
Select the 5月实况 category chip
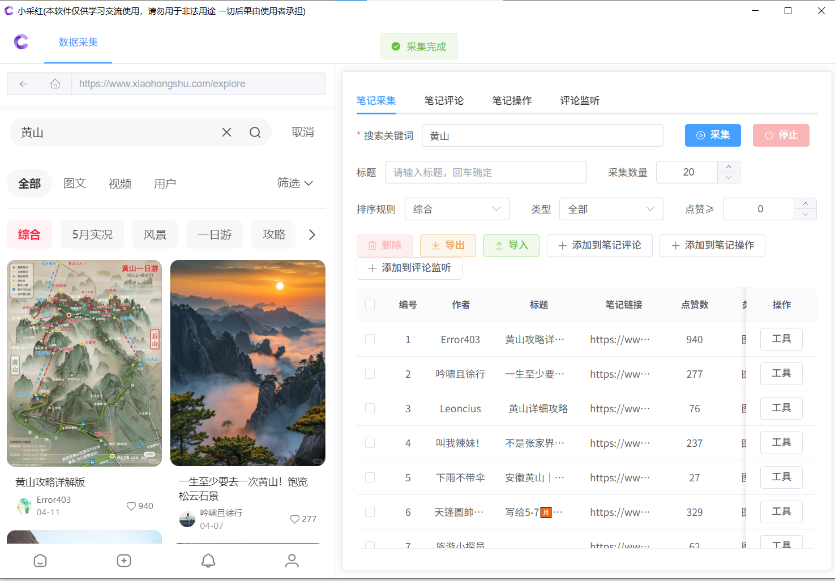(92, 234)
